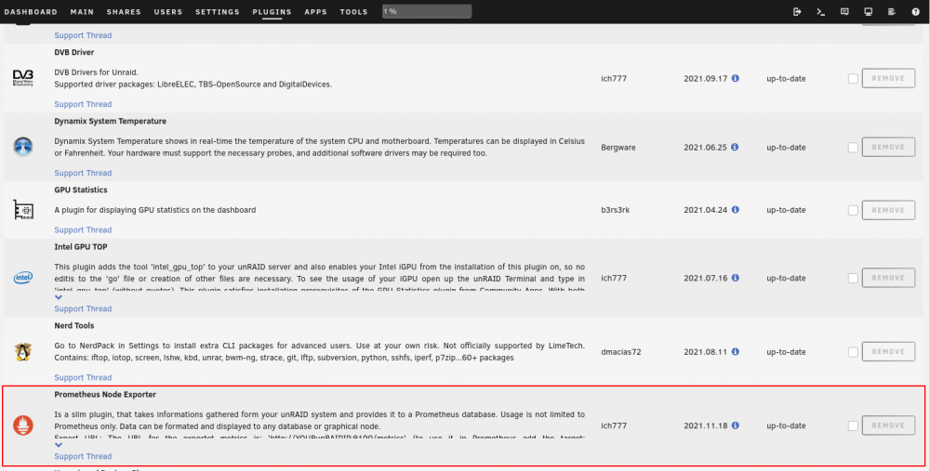Tick the Dynamix System Temperature checkbox
Image resolution: width=930 pixels, height=471 pixels.
tap(853, 147)
